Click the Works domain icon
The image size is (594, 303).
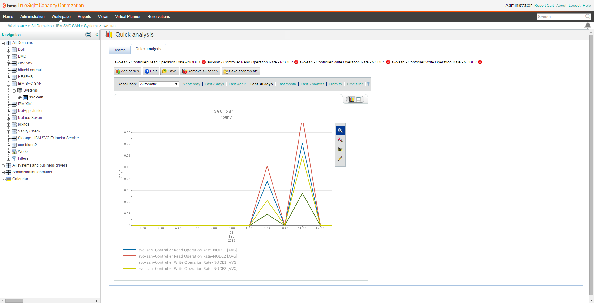tap(14, 152)
